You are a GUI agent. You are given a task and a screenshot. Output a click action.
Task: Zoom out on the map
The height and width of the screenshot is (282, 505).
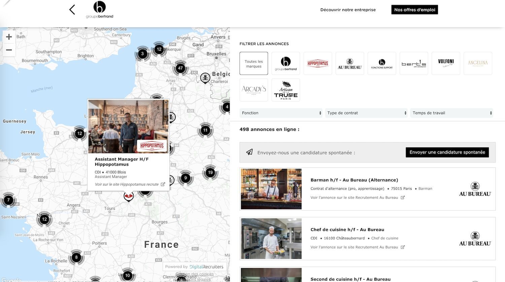pos(9,50)
